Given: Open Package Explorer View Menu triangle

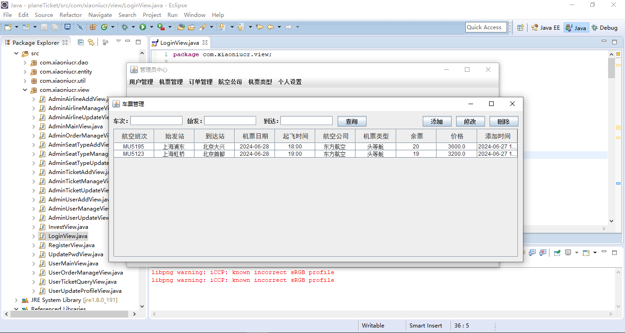Looking at the screenshot, I should click(118, 42).
